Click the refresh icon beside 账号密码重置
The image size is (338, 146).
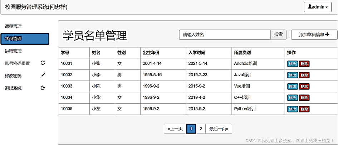click(43, 63)
